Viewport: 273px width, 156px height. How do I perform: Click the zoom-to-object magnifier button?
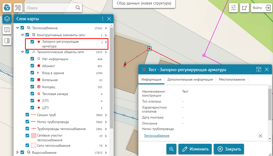pyautogui.click(x=171, y=149)
